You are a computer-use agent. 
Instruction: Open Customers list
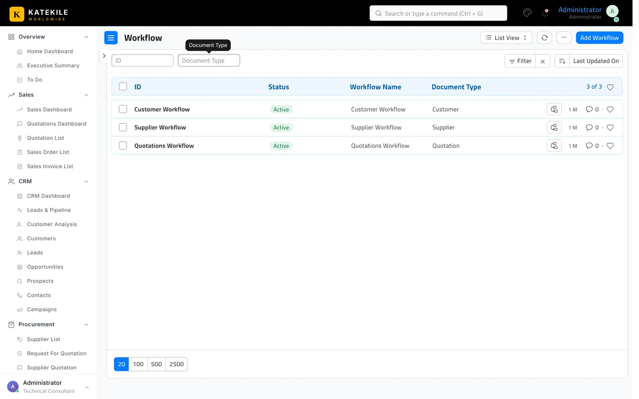pyautogui.click(x=41, y=239)
